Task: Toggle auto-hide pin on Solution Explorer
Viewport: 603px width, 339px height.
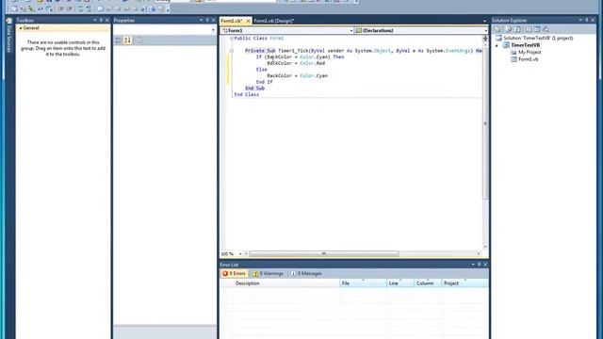Action: point(586,20)
